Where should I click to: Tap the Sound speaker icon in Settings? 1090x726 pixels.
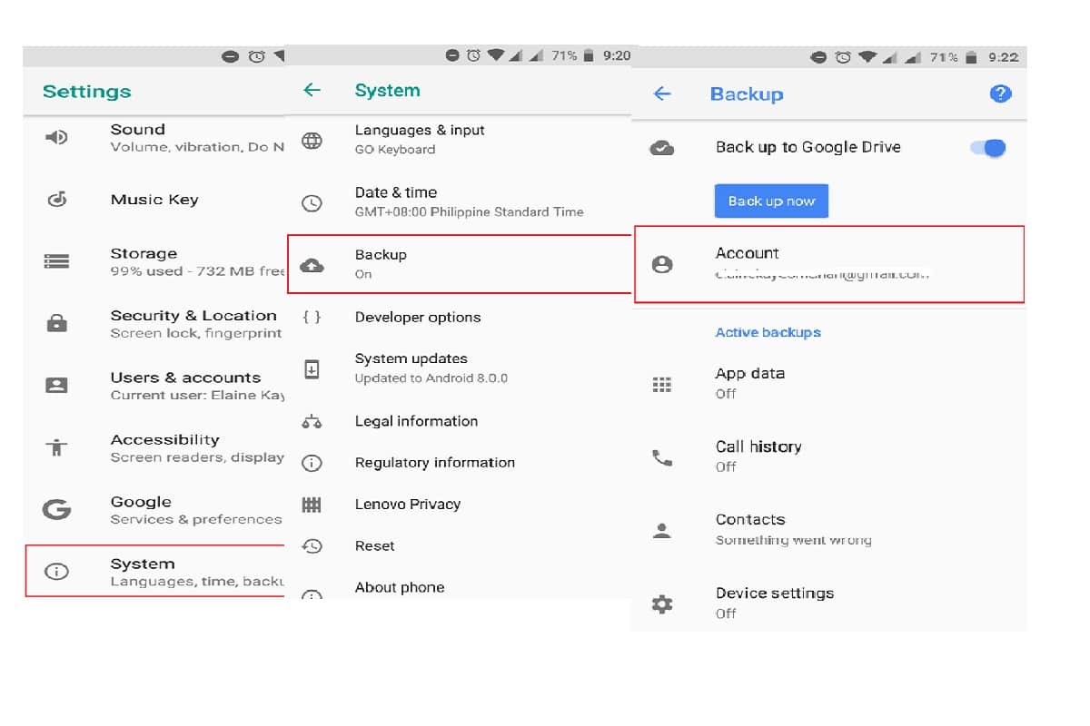point(56,138)
